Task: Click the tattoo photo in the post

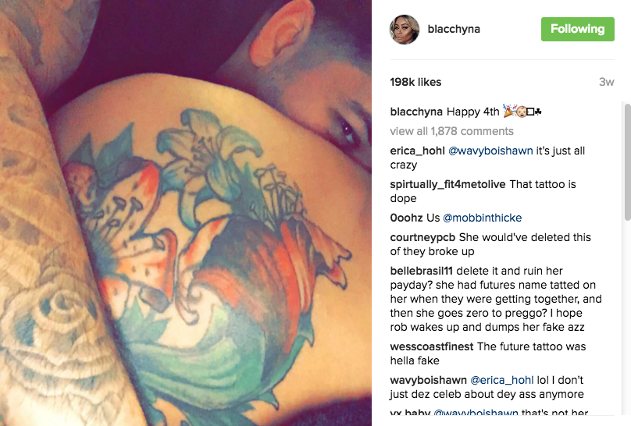Action: tap(186, 213)
